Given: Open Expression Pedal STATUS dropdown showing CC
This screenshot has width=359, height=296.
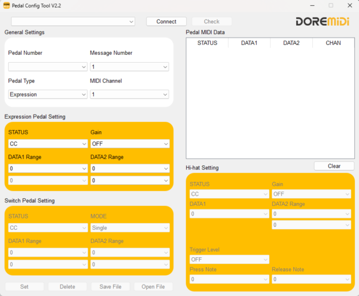Looking at the screenshot, I should click(48, 144).
